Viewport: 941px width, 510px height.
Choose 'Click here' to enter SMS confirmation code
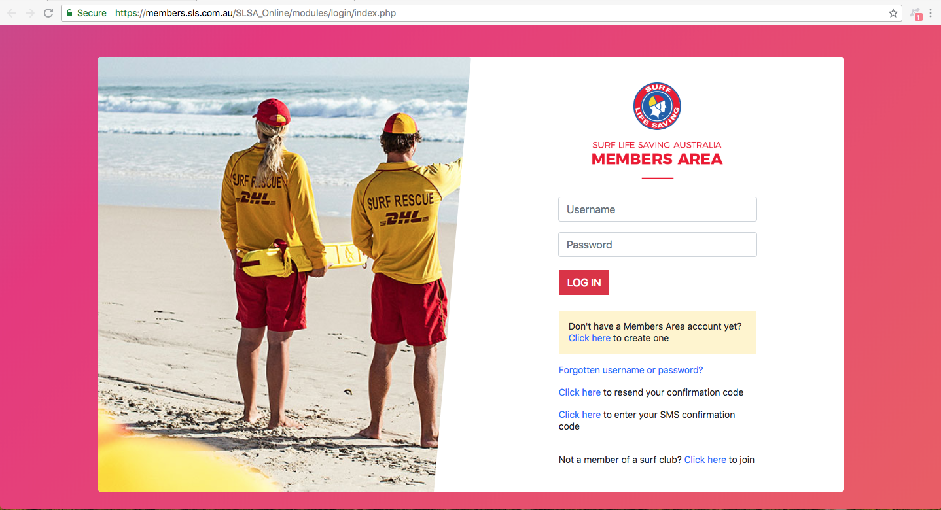(x=579, y=415)
